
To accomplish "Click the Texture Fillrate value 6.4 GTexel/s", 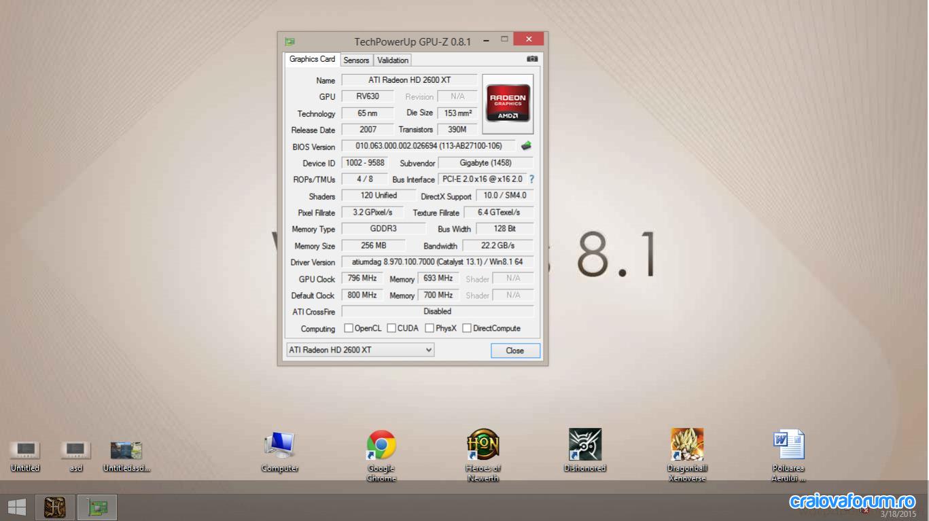I will click(x=498, y=213).
